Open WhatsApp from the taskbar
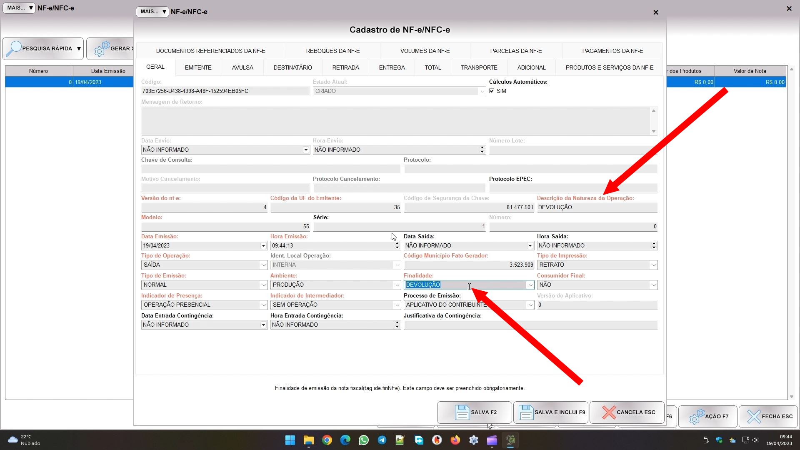Viewport: 800px width, 450px height. pyautogui.click(x=363, y=440)
